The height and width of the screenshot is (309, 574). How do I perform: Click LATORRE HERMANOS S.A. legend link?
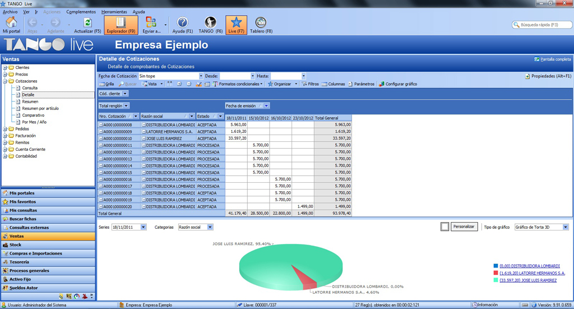coord(533,273)
